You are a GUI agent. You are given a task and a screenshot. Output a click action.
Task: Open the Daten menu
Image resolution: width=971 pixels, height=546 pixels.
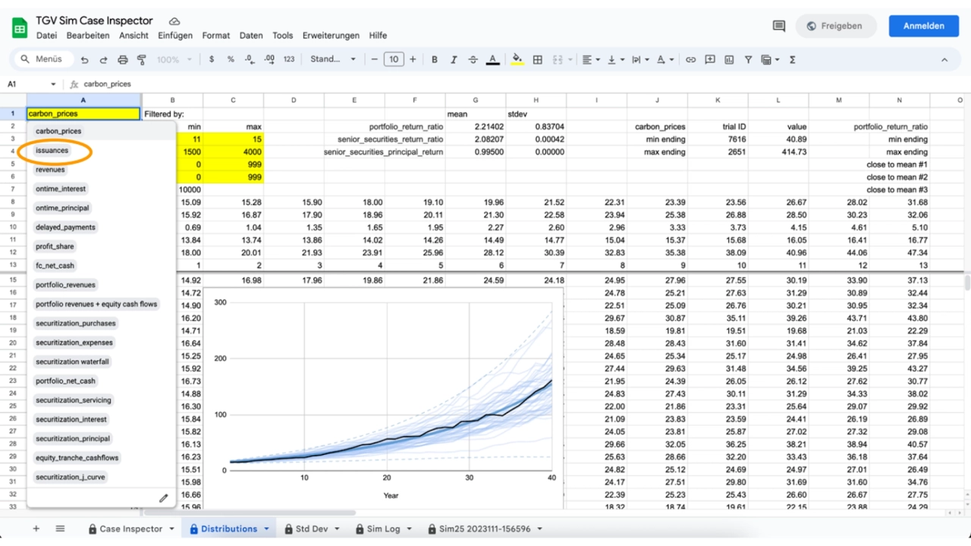click(x=251, y=36)
